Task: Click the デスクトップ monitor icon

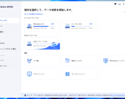Action: pos(29,74)
